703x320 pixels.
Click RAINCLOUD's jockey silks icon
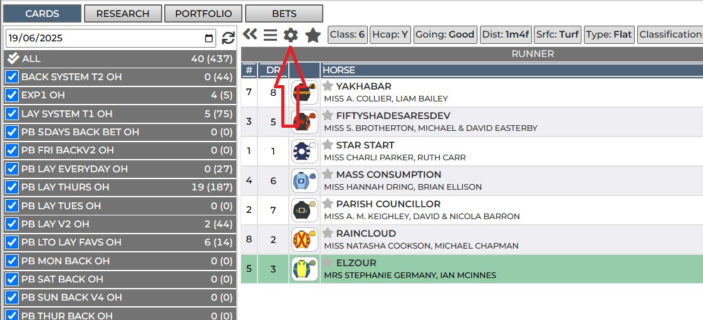[305, 239]
